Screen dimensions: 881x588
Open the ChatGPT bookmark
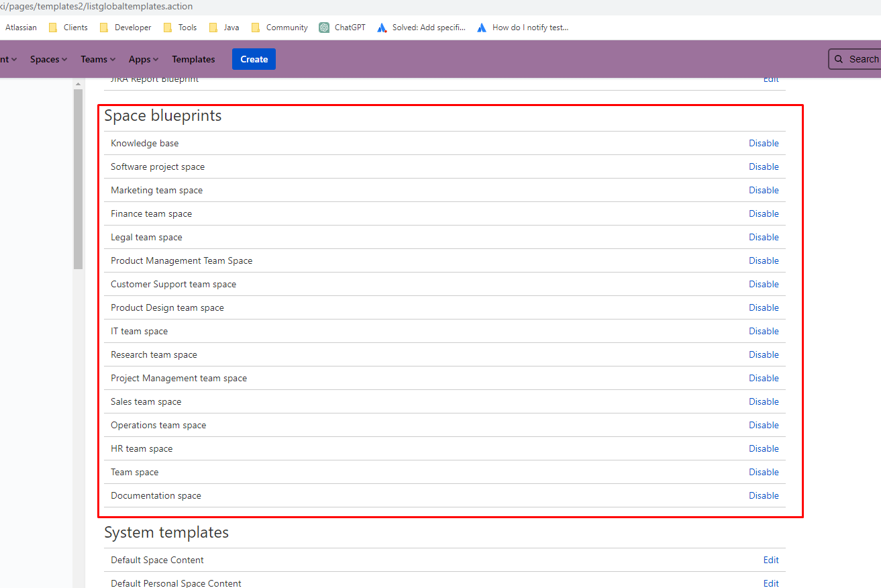click(342, 27)
